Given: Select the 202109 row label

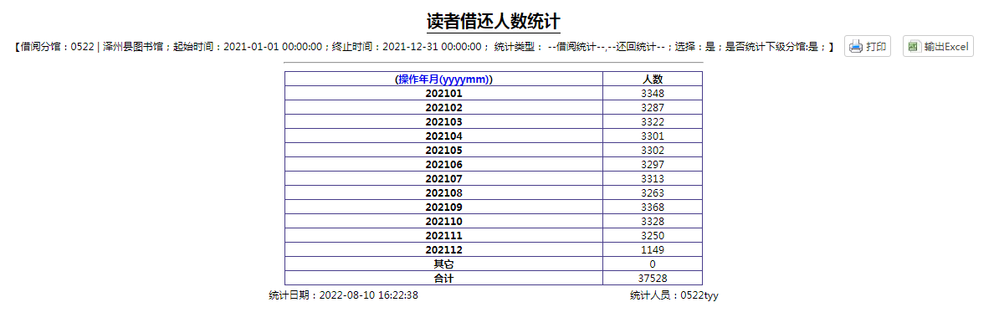Looking at the screenshot, I should click(443, 207).
